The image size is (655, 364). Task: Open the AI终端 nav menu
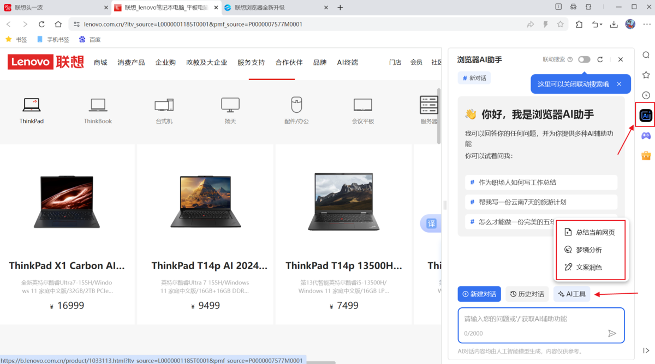tap(347, 62)
